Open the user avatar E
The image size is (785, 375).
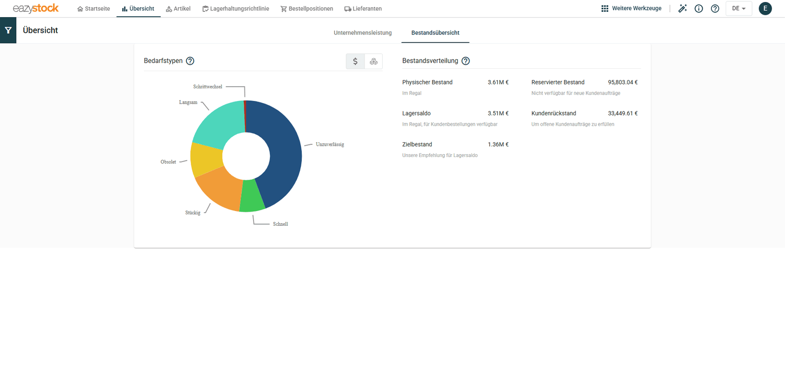(x=765, y=8)
